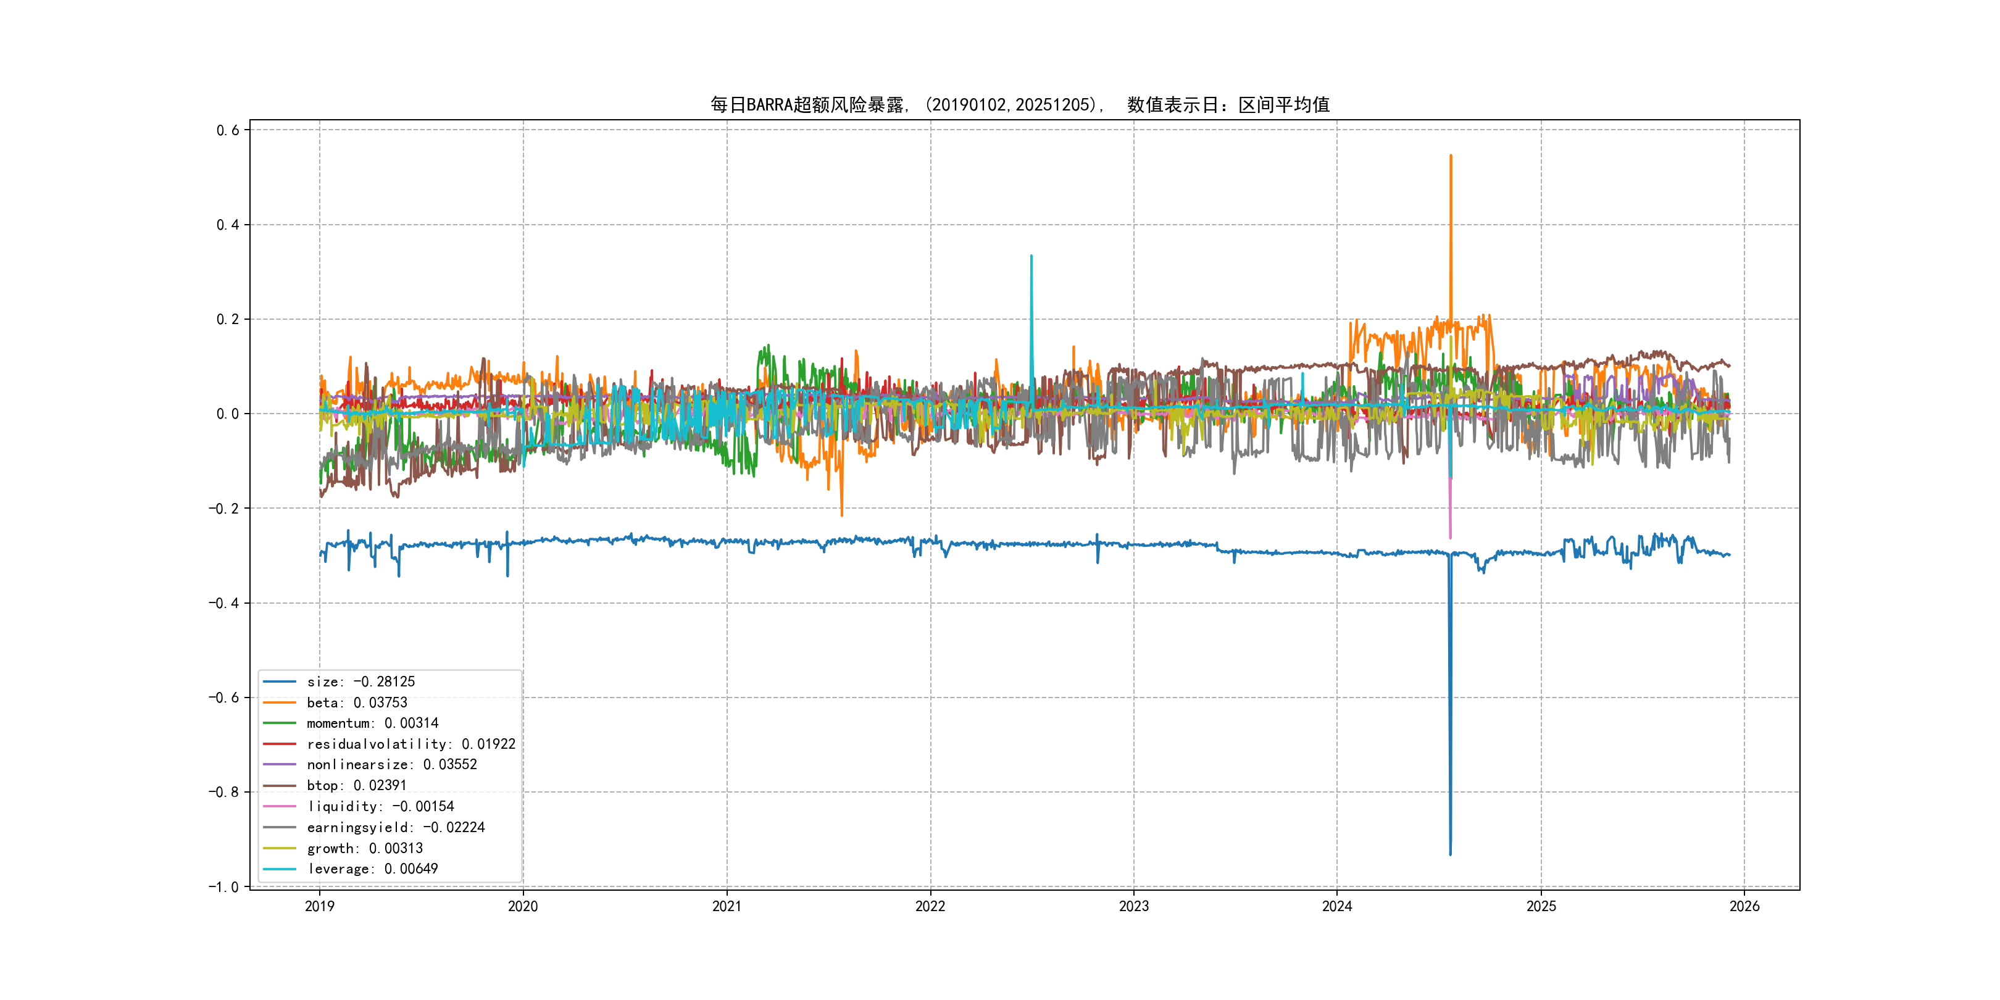Click the blue size legend line swatch
Viewport: 2000px width, 1000px height.
point(280,681)
